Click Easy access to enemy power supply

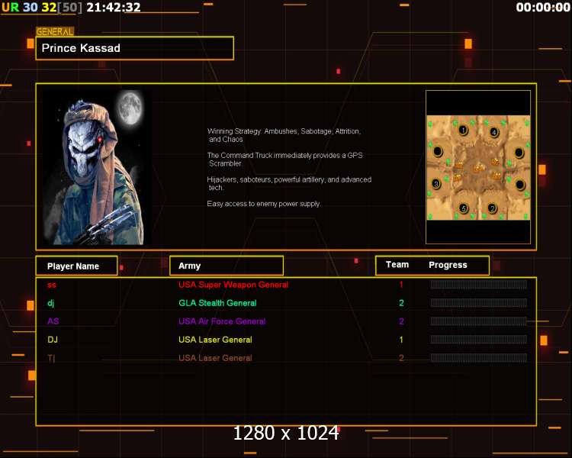(264, 204)
